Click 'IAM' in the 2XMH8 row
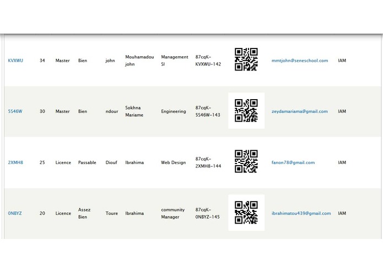This screenshot has height=272, width=383. click(342, 162)
